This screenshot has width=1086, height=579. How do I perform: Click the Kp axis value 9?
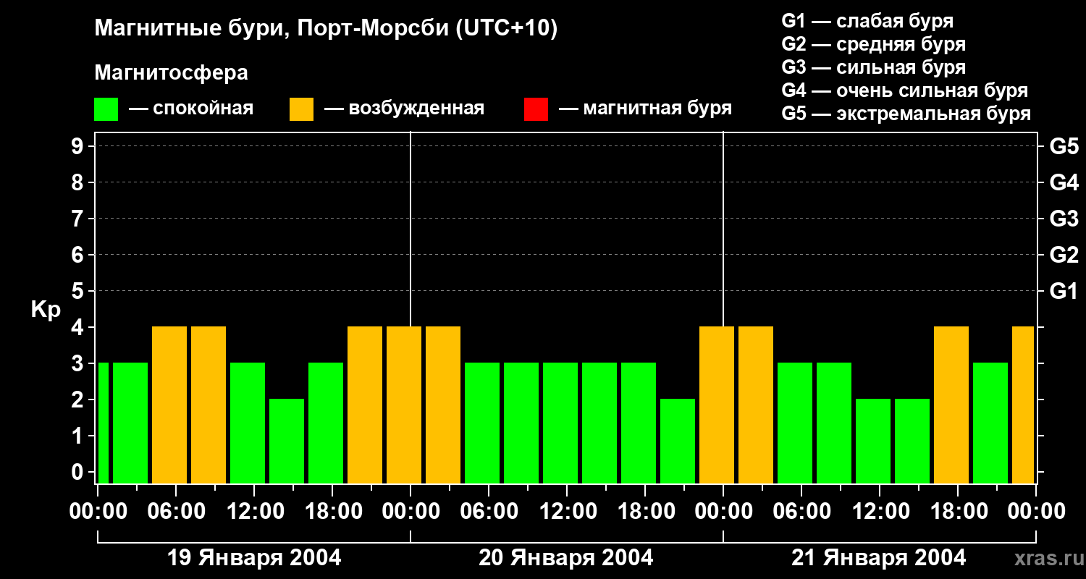(x=79, y=146)
